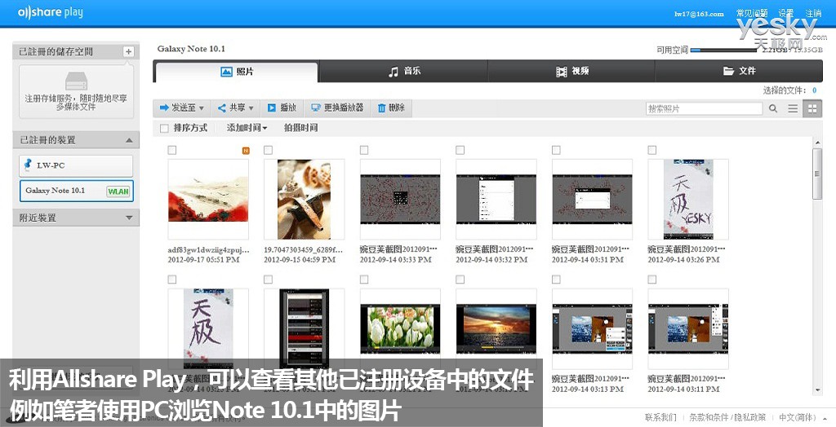Click the storage drive icon
The width and height of the screenshot is (836, 427).
click(x=76, y=81)
